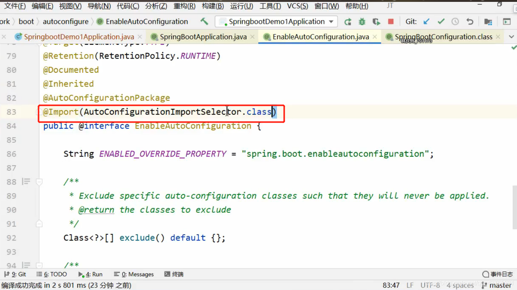Open the 事件日志 event log
The image size is (517, 290).
(x=497, y=274)
